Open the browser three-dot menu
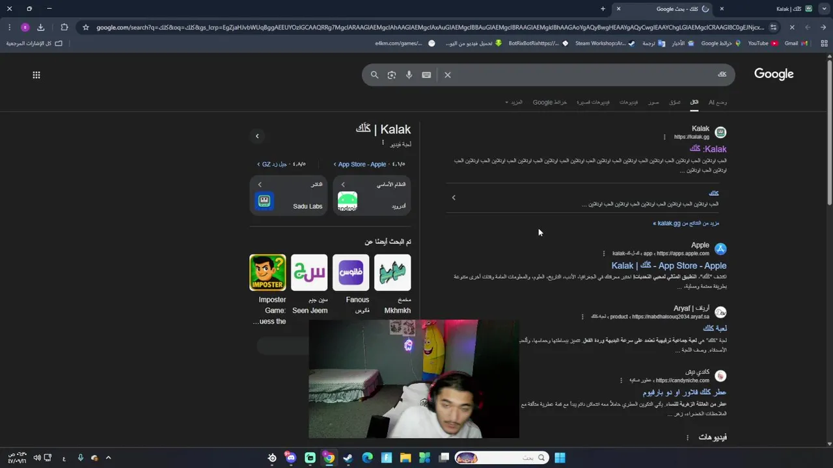This screenshot has height=468, width=833. point(8,27)
